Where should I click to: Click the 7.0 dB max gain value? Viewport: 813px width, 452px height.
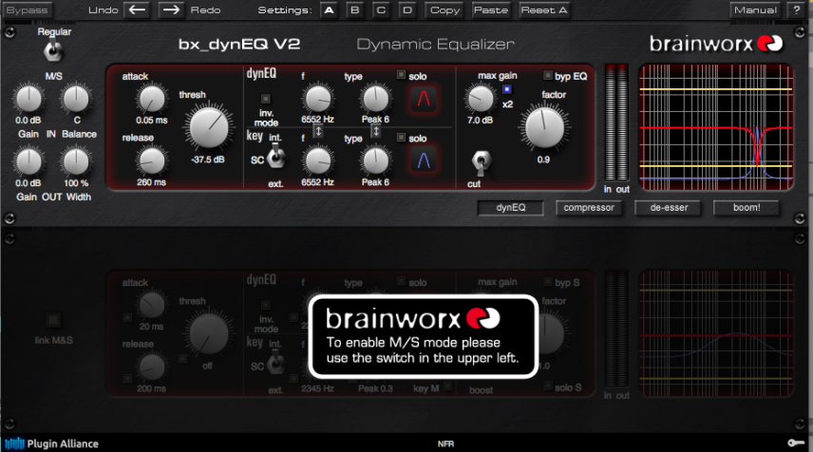(x=481, y=121)
